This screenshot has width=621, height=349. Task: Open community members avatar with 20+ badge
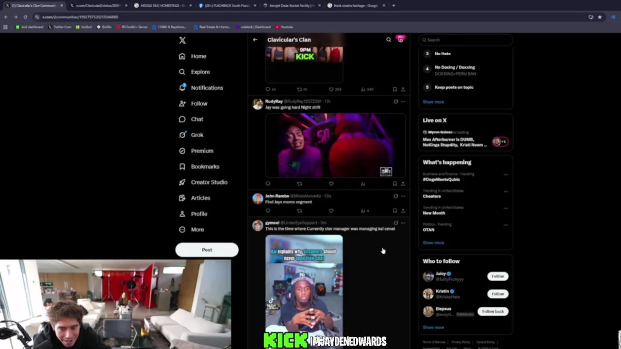pos(401,39)
